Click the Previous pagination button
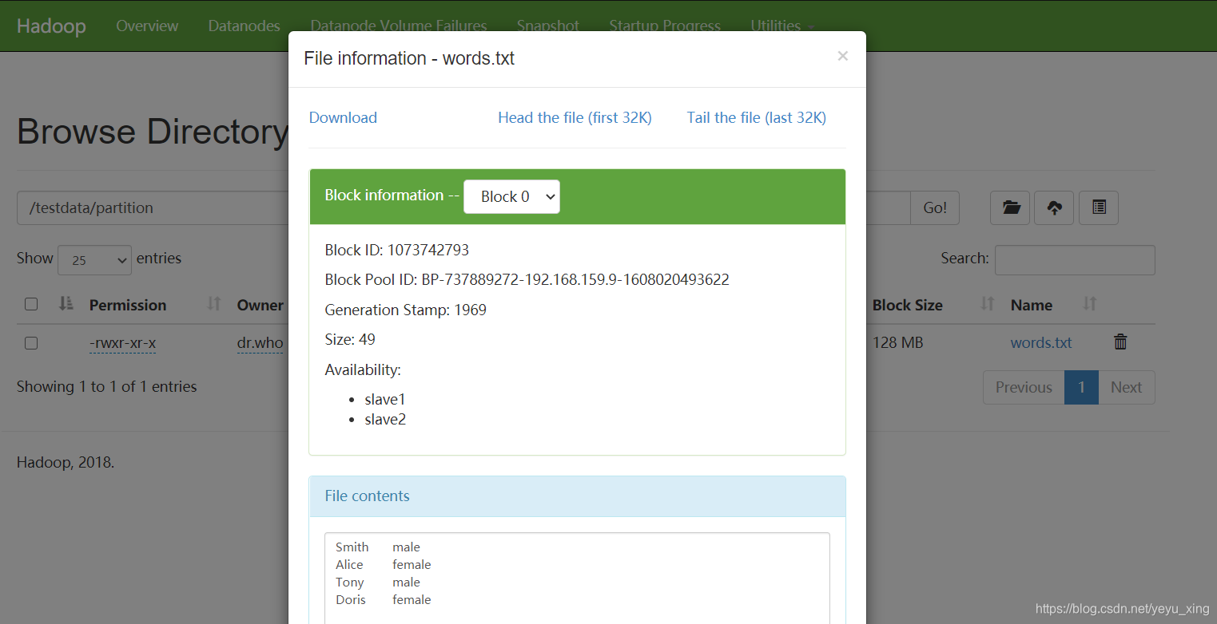This screenshot has height=624, width=1217. click(x=1024, y=387)
